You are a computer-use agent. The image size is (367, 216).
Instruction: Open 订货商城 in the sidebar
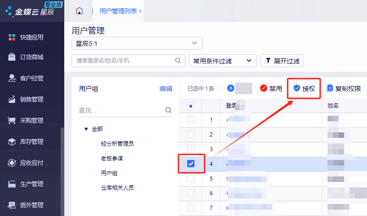pos(32,57)
